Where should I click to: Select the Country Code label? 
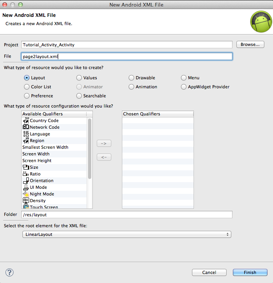(x=44, y=121)
